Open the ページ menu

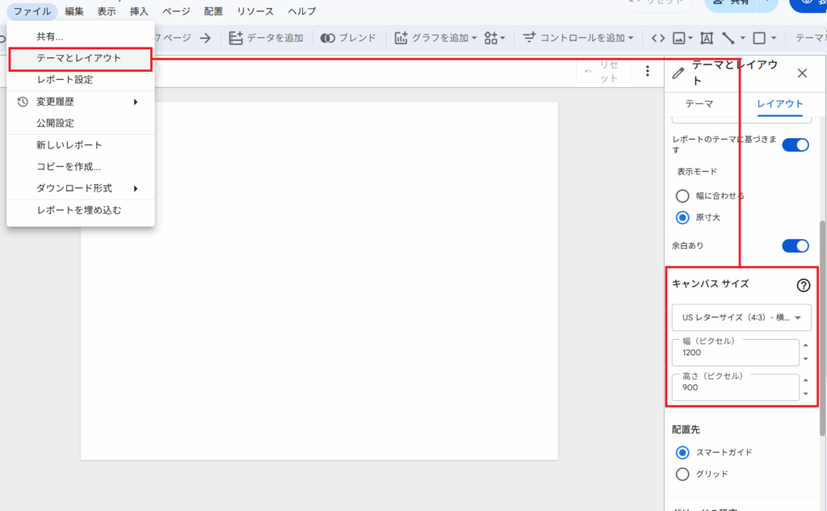pos(176,11)
